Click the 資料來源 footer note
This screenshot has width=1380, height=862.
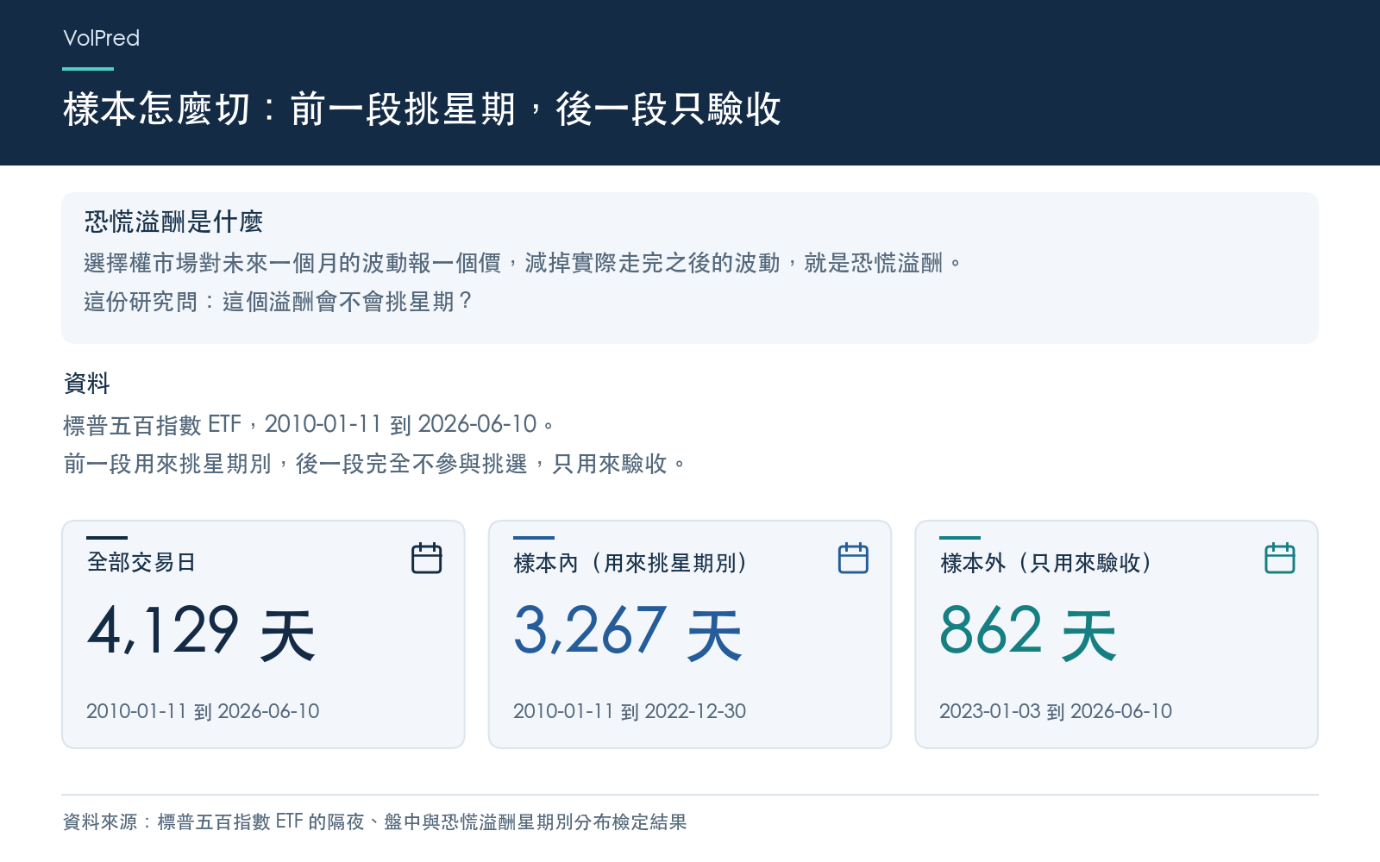coord(375,821)
